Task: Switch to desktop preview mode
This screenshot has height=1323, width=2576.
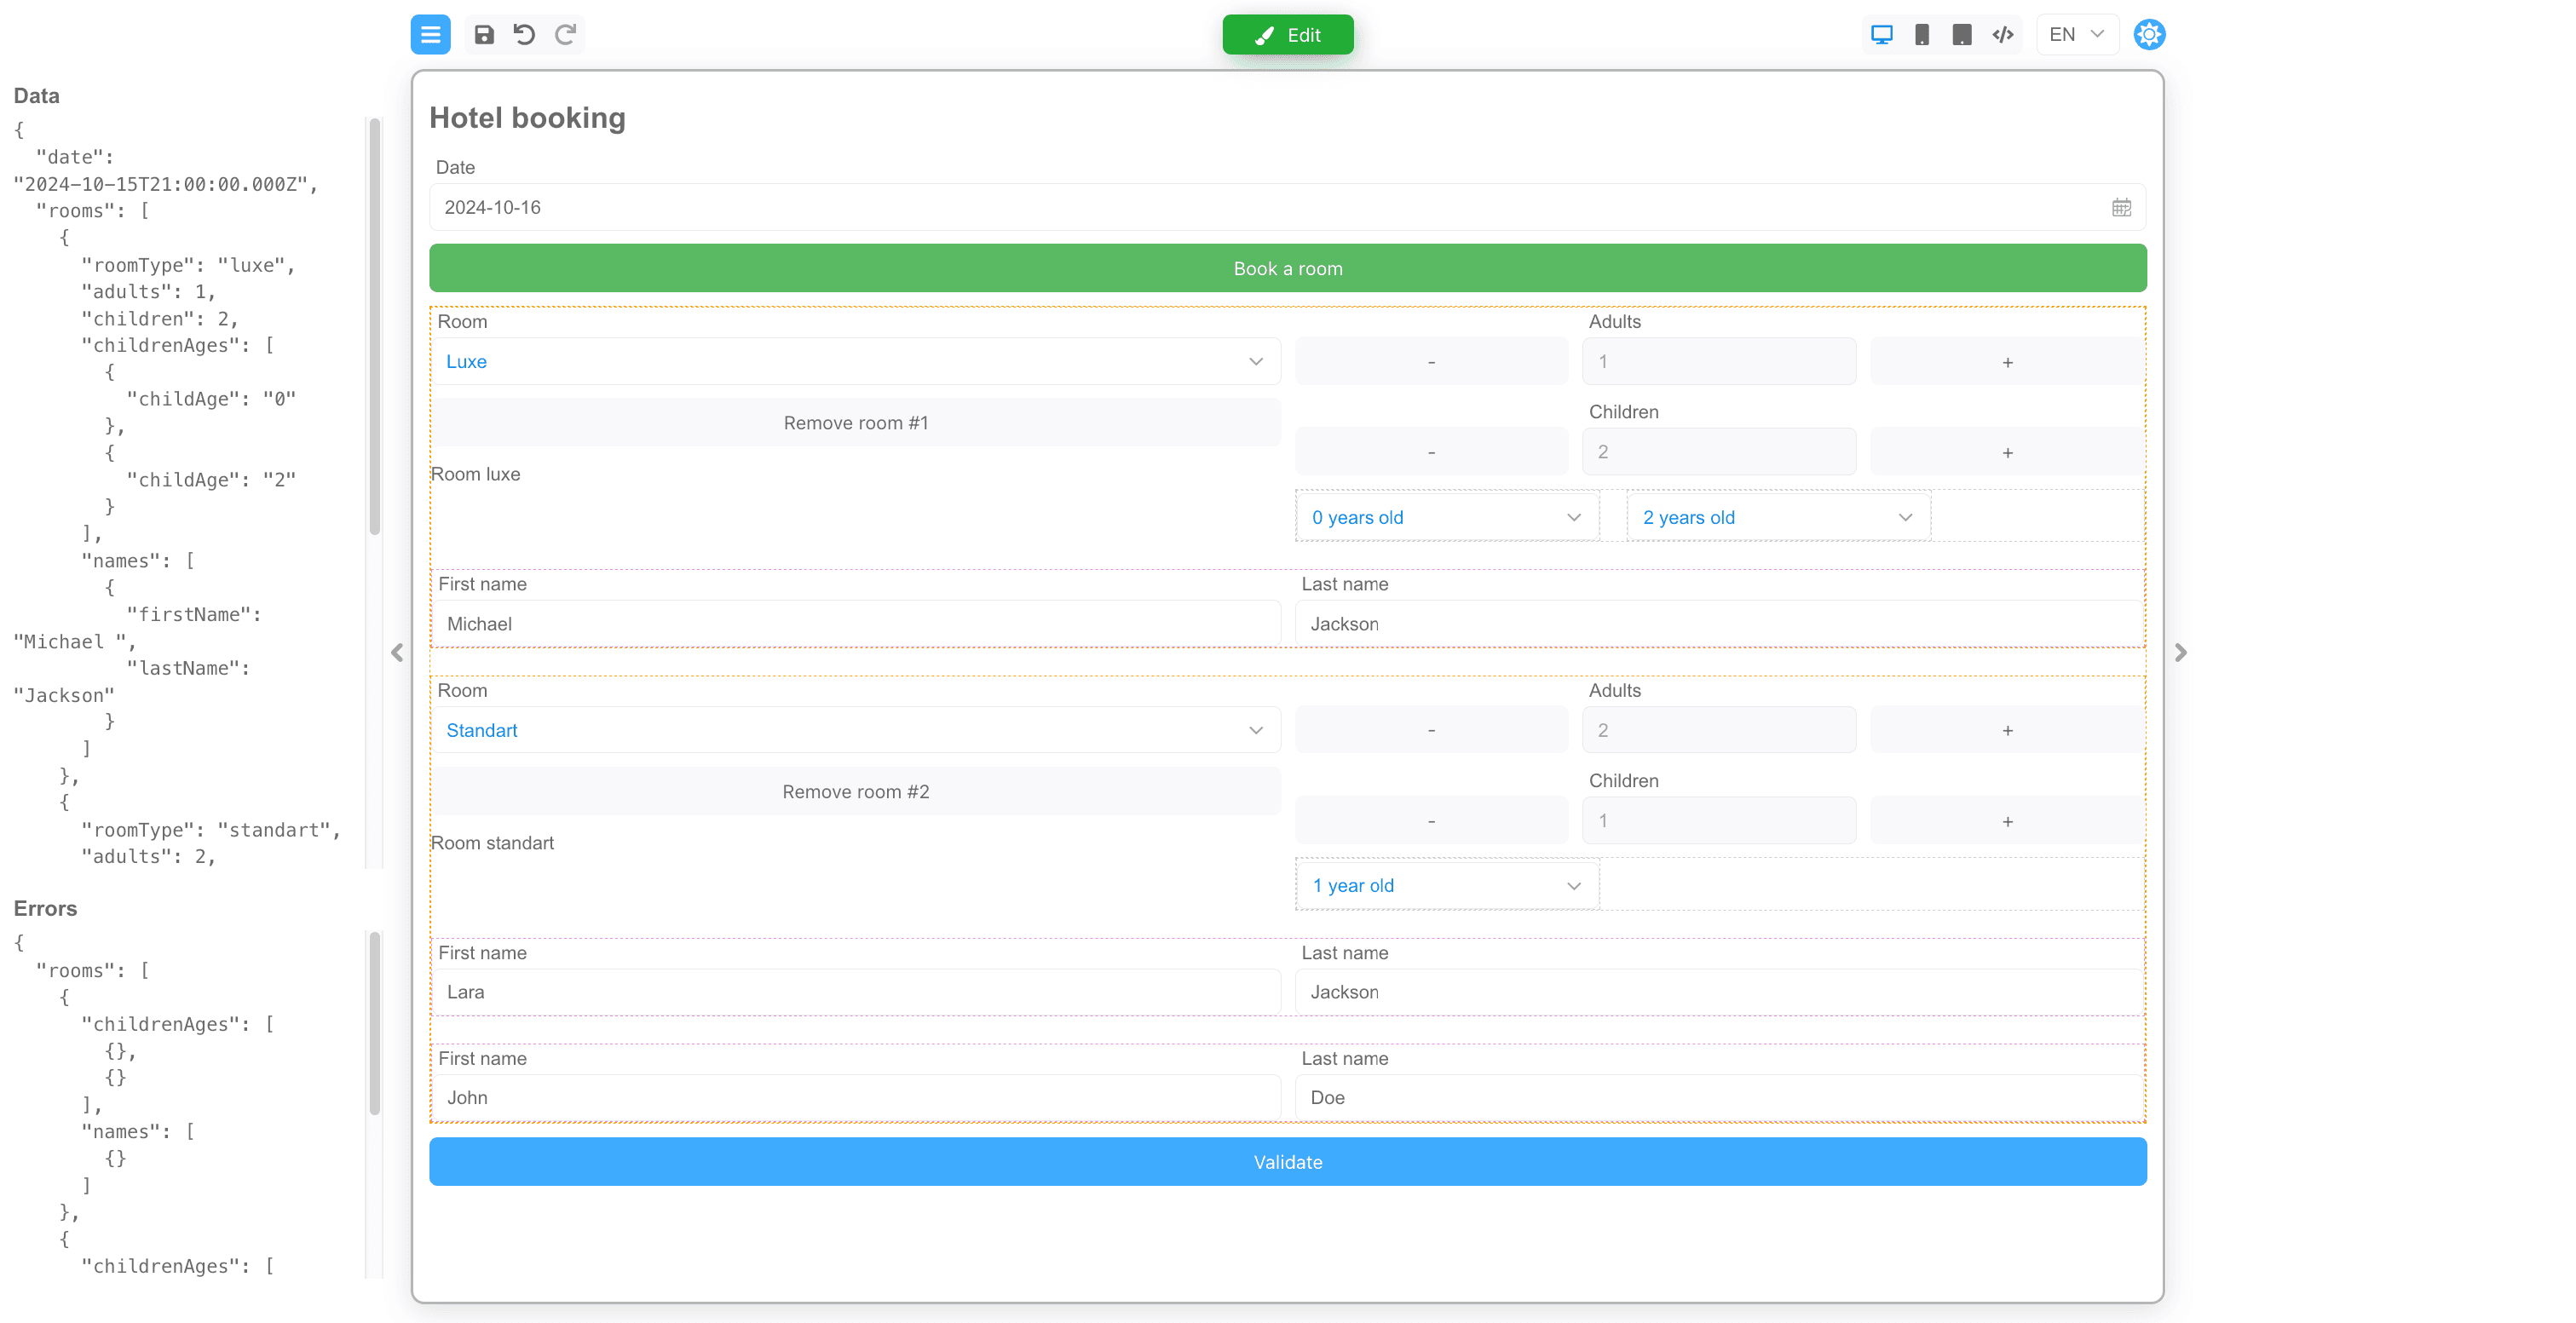Action: coord(1881,35)
